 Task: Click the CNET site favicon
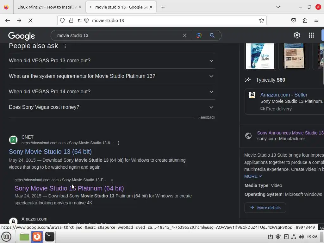tap(13, 140)
